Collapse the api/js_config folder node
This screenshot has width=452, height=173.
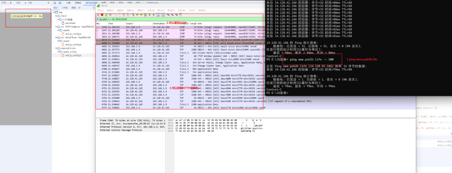(x=58, y=52)
